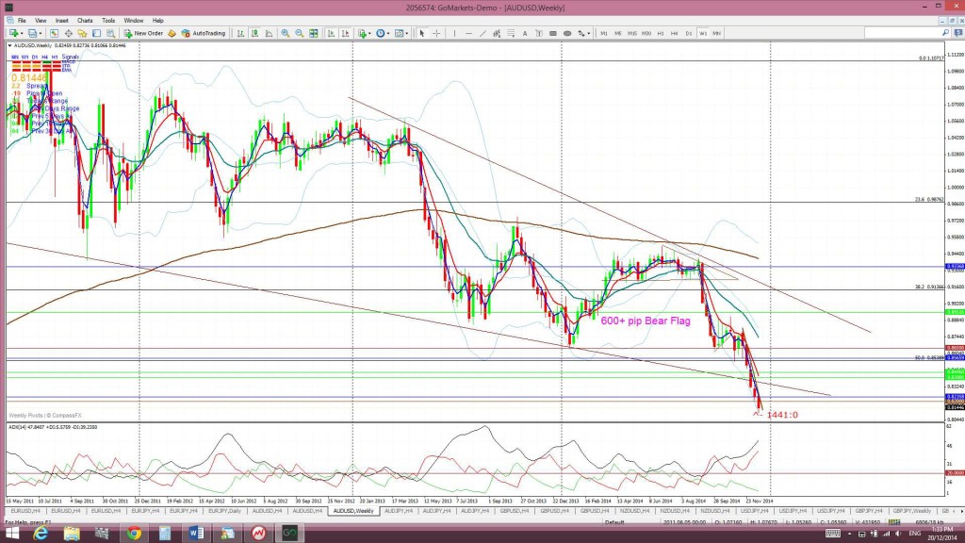Open the Tools menu
This screenshot has height=543, width=965.
(108, 21)
